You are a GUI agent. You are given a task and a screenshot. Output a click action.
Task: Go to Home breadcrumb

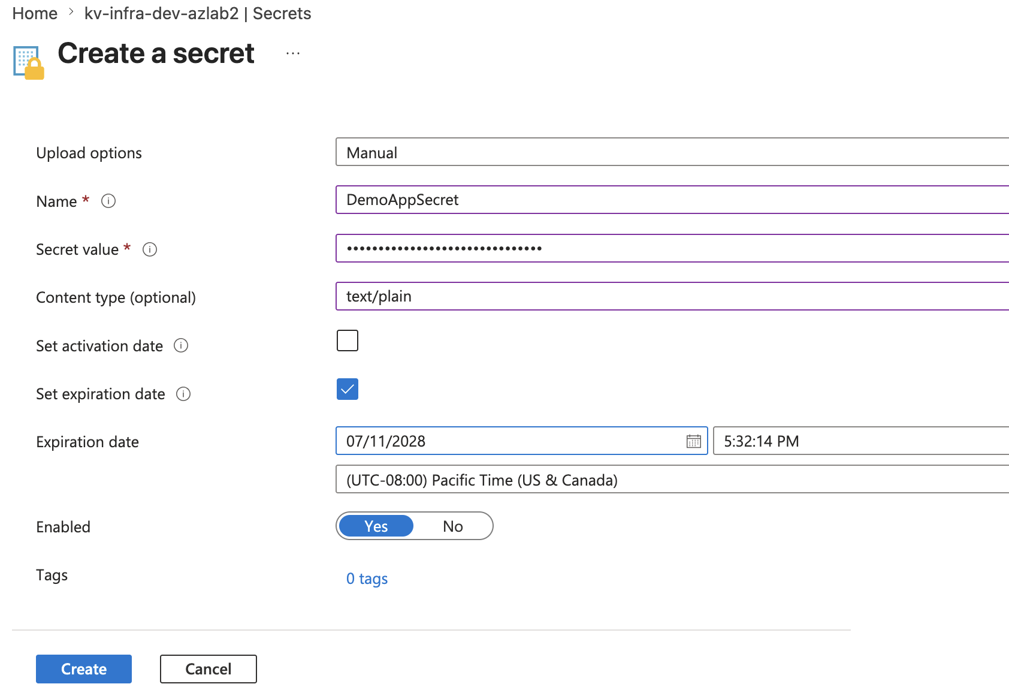point(35,13)
